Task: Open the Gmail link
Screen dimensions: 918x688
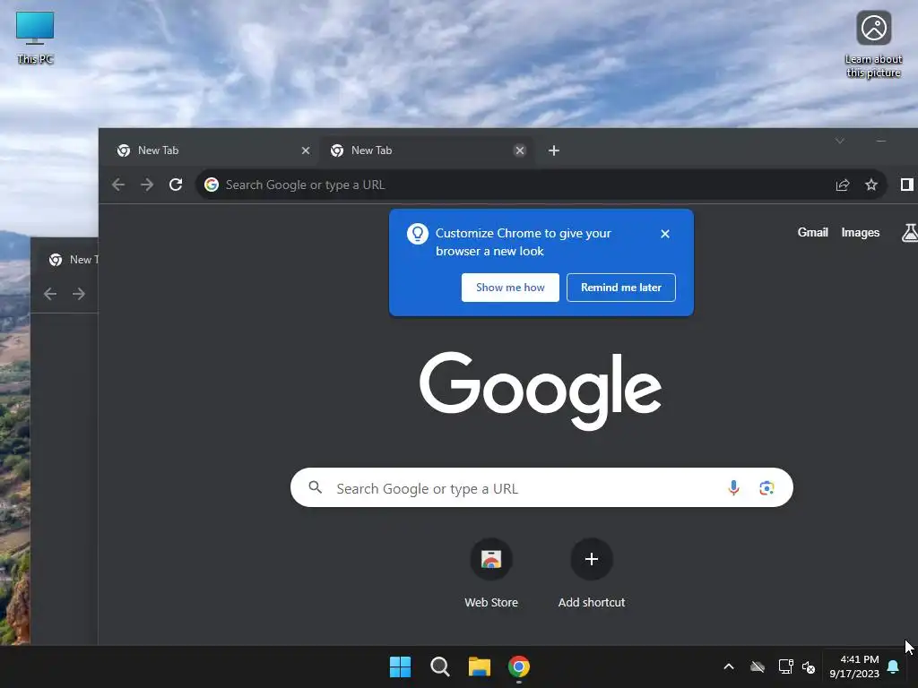Action: click(812, 232)
